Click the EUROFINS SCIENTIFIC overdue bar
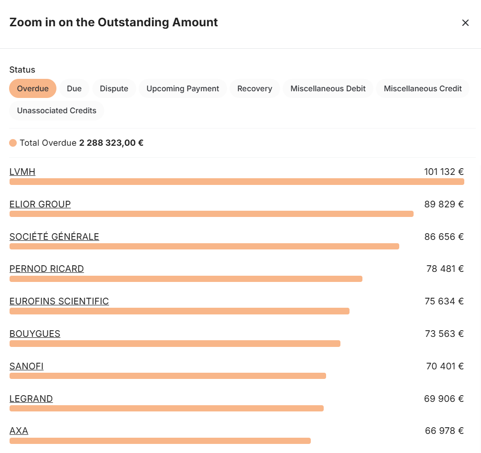The image size is (481, 453). click(179, 312)
